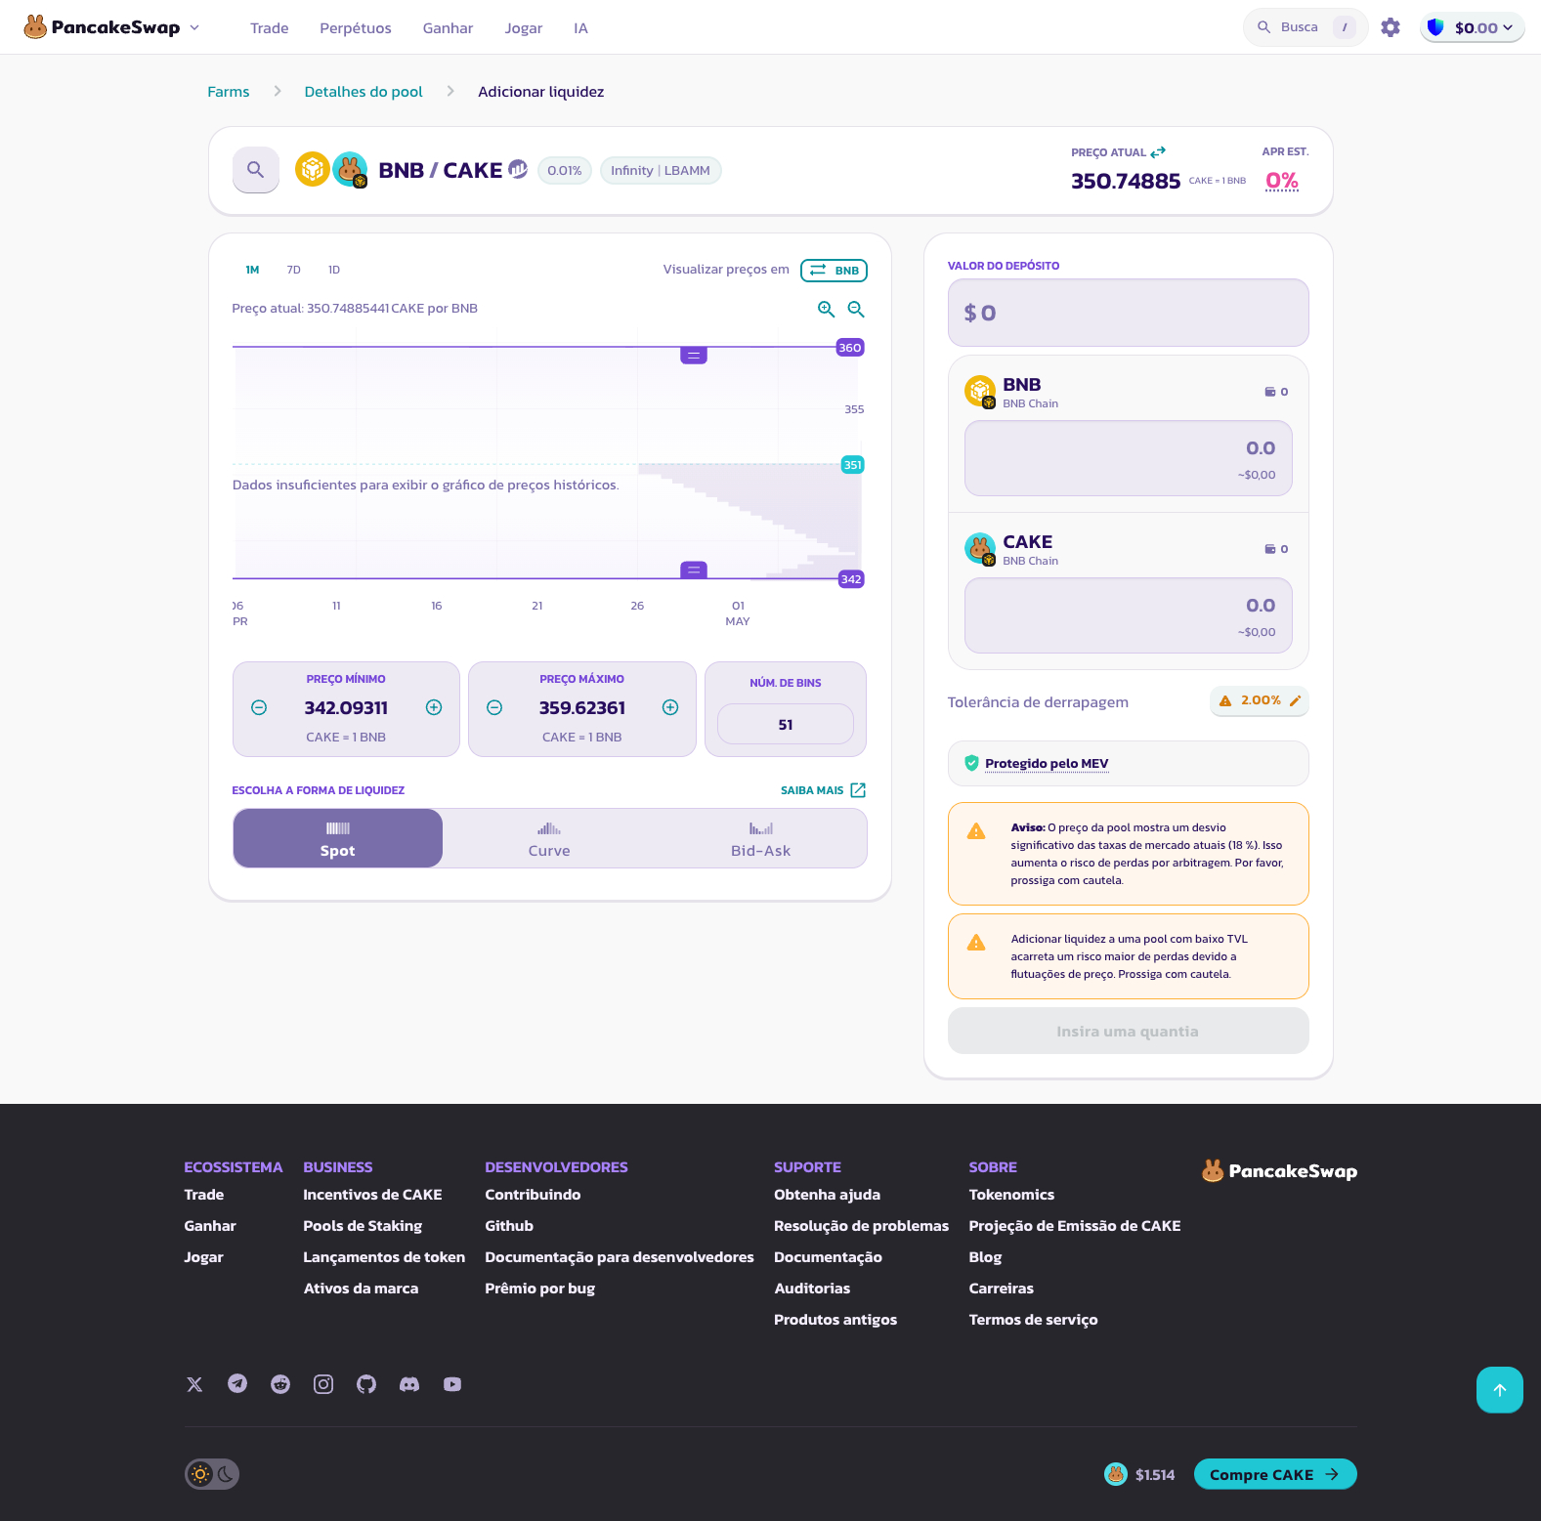1541x1521 pixels.
Task: Select Bid-Ask liquidity shape
Action: pos(761,838)
